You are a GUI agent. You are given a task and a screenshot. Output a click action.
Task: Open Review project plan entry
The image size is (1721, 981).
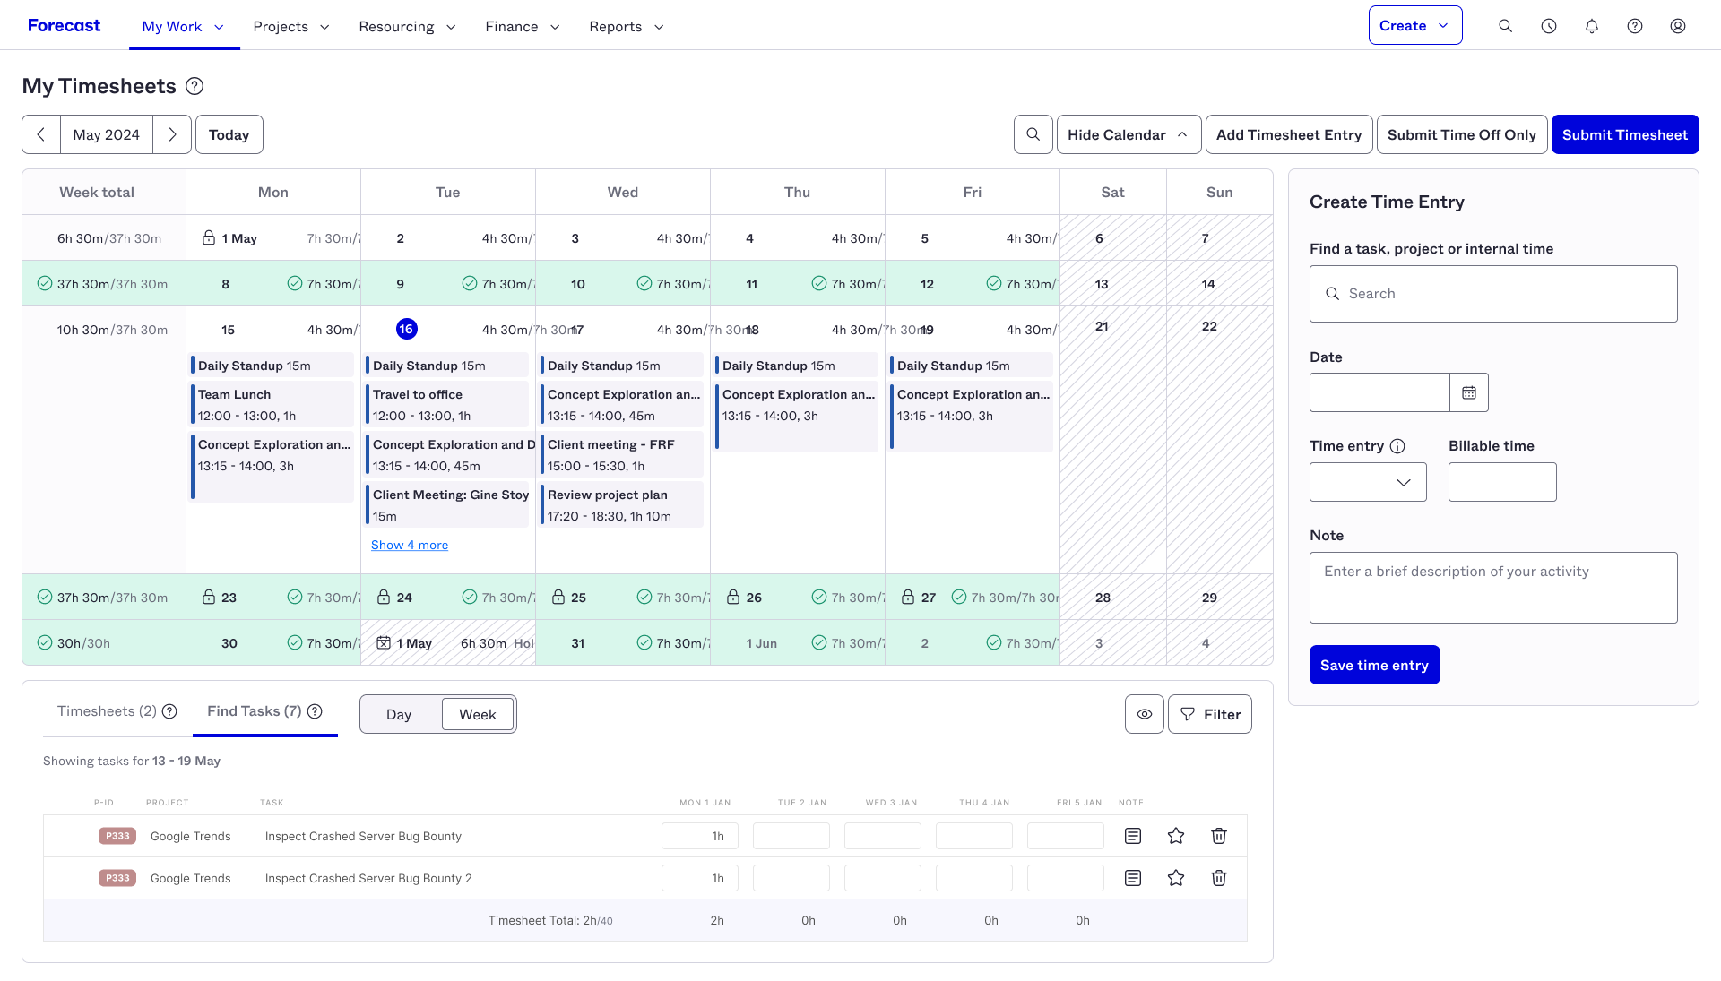click(x=621, y=505)
